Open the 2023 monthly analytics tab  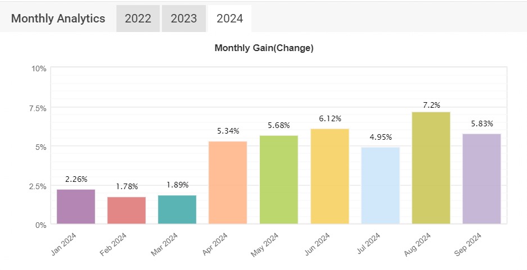(183, 19)
